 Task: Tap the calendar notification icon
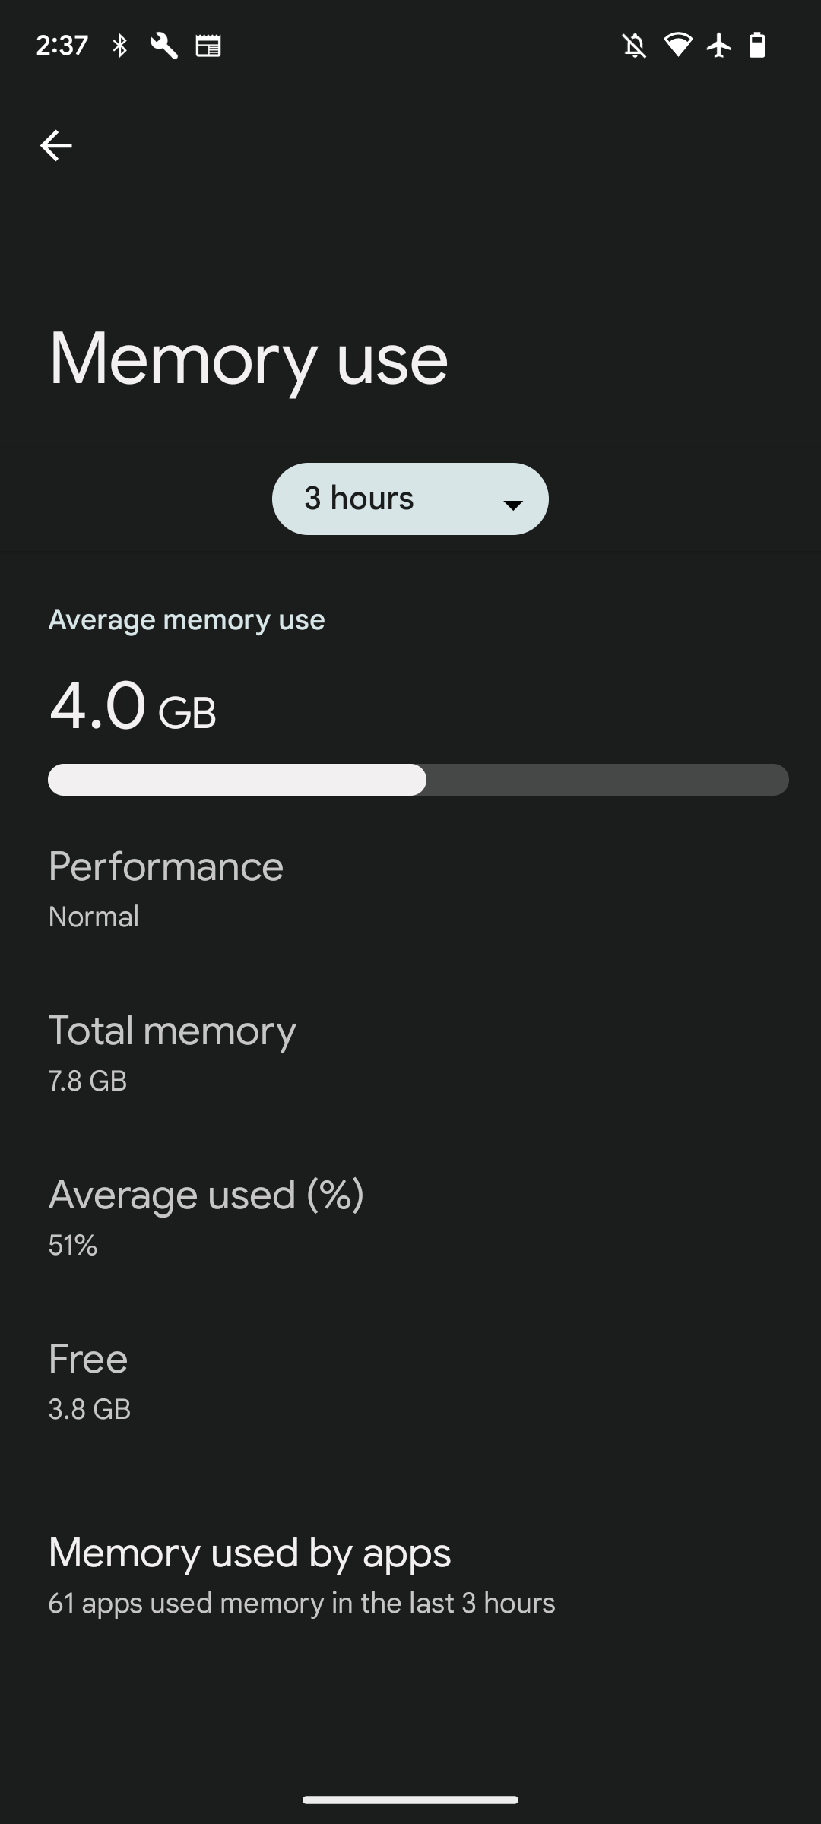[x=208, y=46]
